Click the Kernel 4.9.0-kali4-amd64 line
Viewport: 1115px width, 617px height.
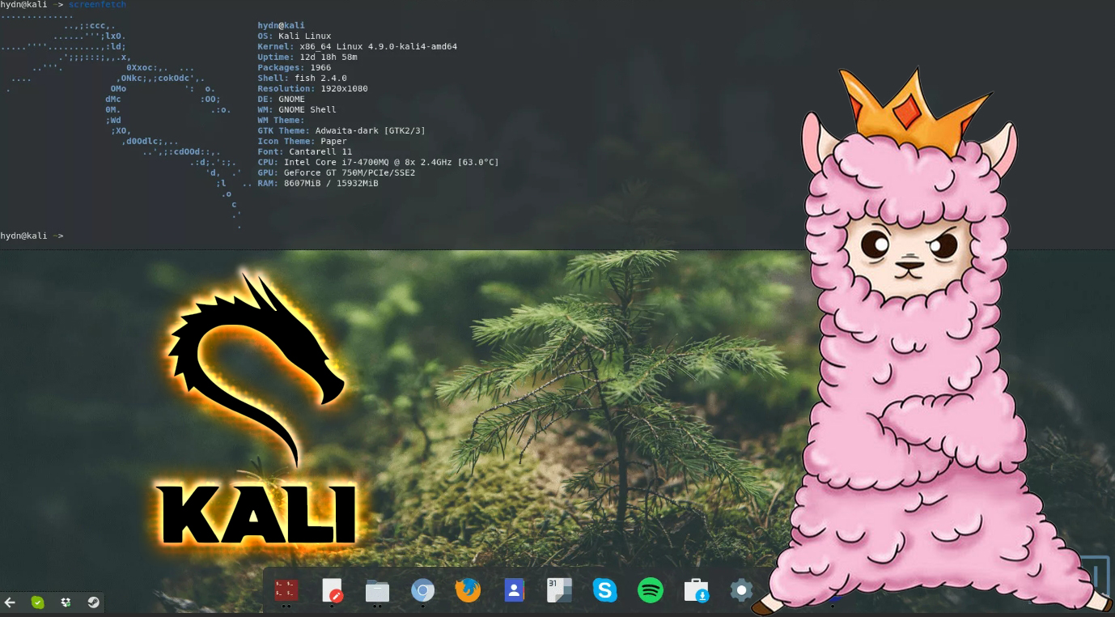(357, 47)
